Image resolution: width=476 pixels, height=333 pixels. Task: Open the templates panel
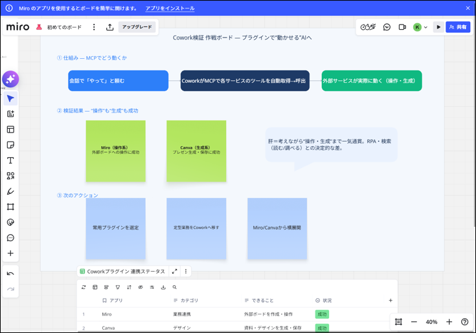pos(10,129)
